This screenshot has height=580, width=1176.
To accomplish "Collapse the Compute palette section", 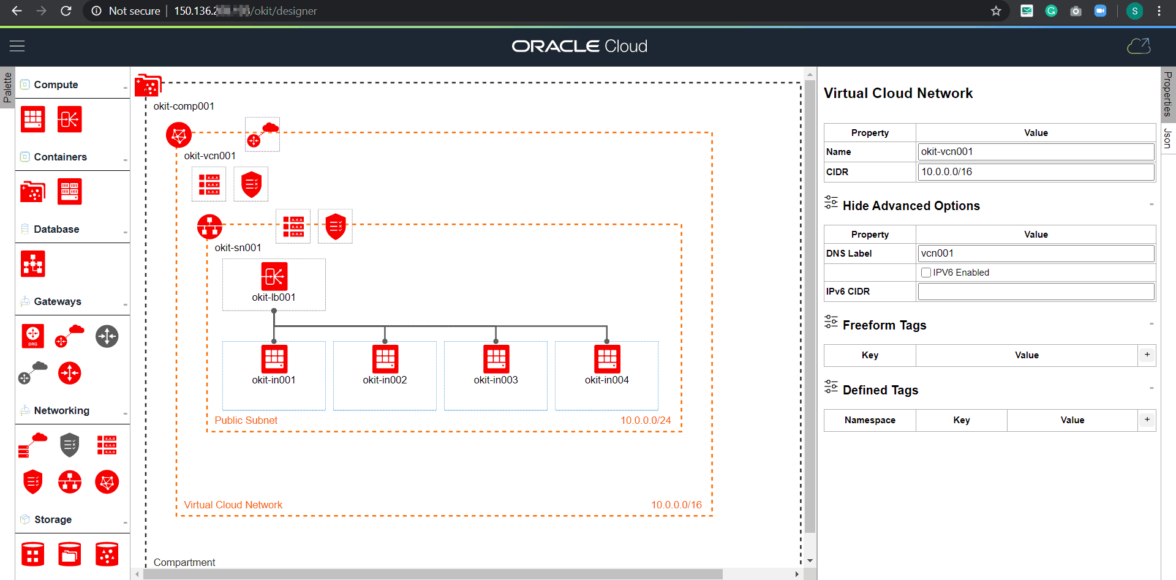I will click(125, 88).
